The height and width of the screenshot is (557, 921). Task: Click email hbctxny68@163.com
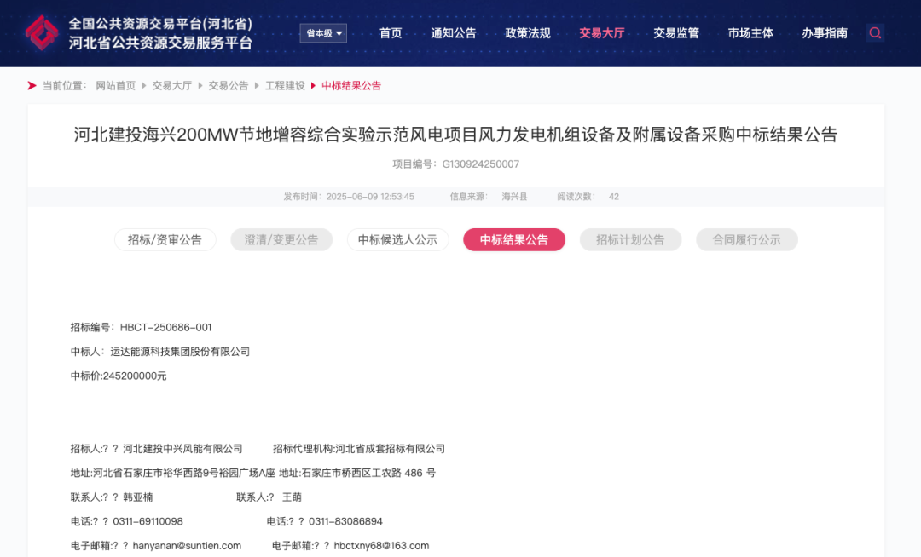pyautogui.click(x=381, y=546)
